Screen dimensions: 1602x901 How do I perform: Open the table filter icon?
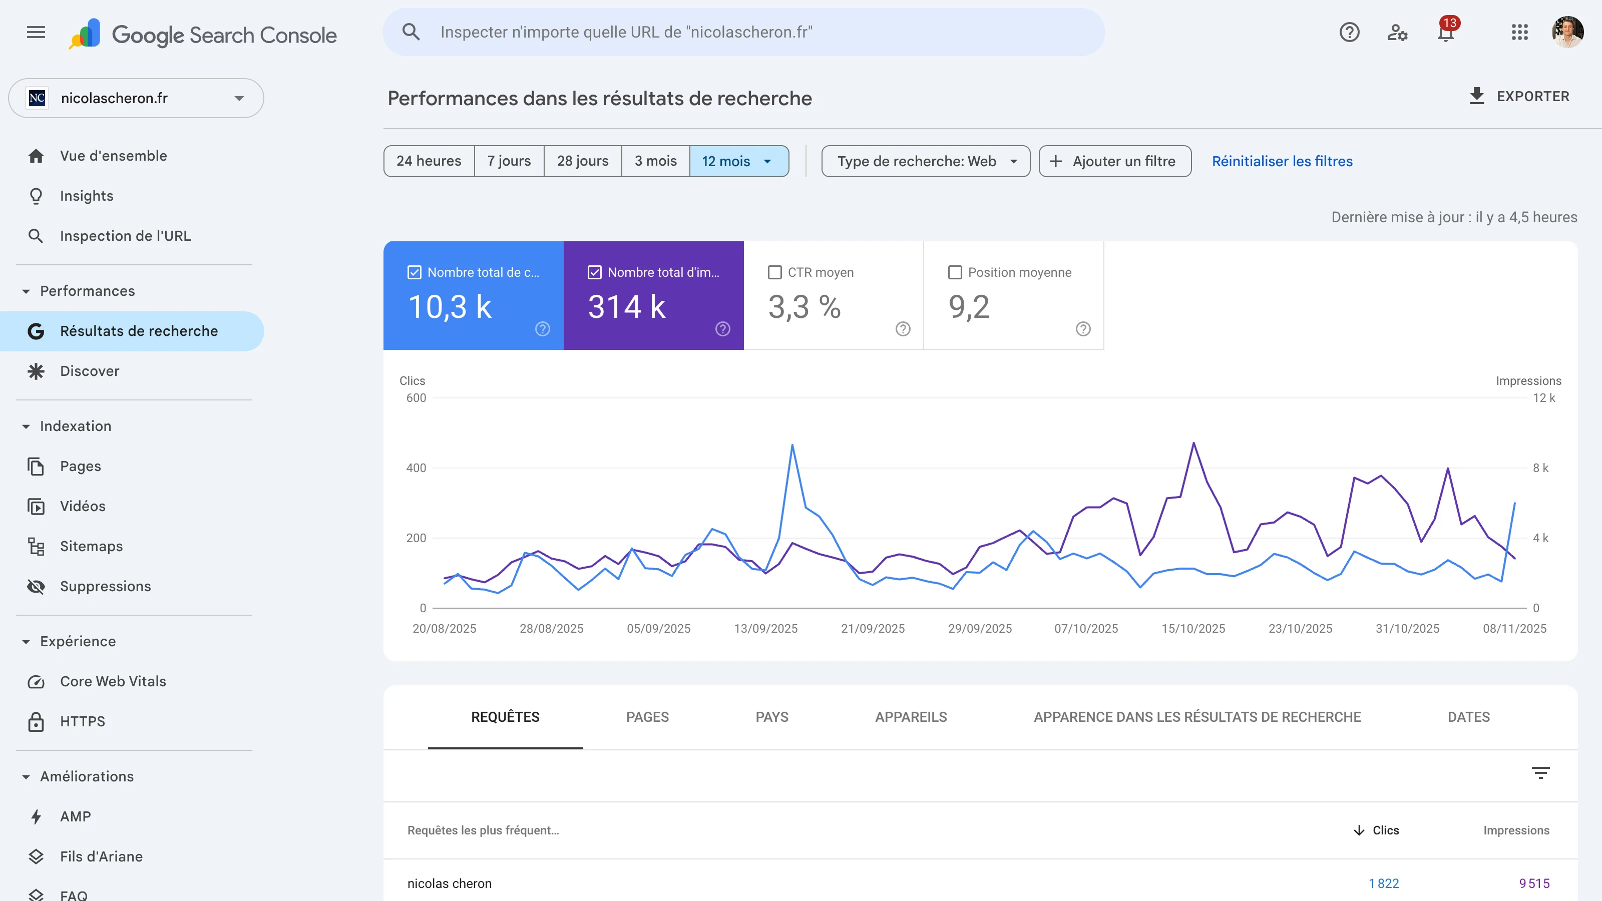[1541, 773]
